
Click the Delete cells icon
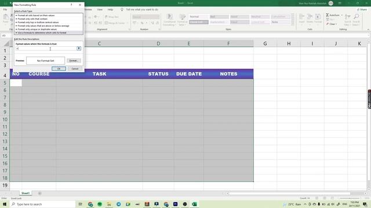[310, 19]
